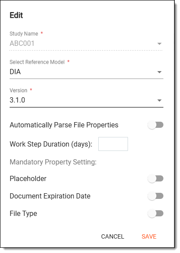
Task: Turn on the Placeholder toggle
Action: (156, 178)
